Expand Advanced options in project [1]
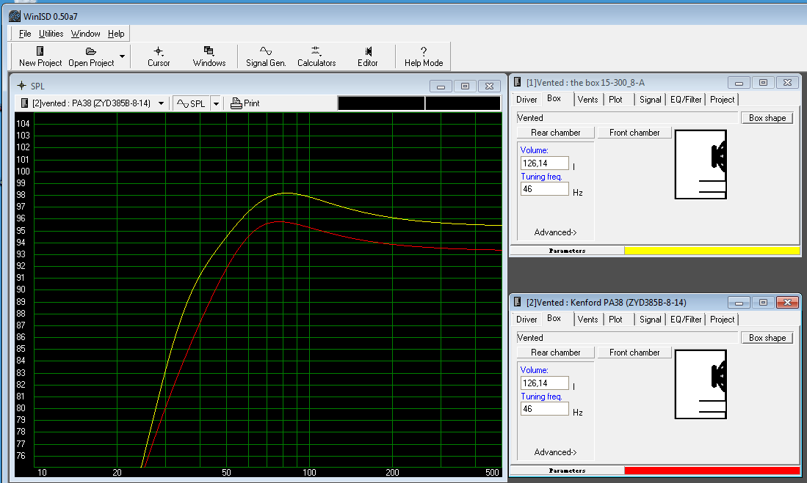The height and width of the screenshot is (483, 807). coord(555,232)
